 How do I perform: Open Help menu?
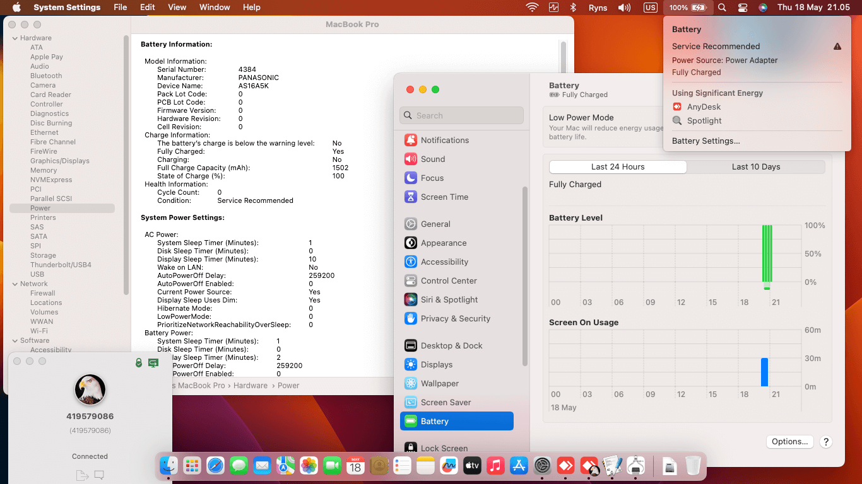click(x=252, y=8)
